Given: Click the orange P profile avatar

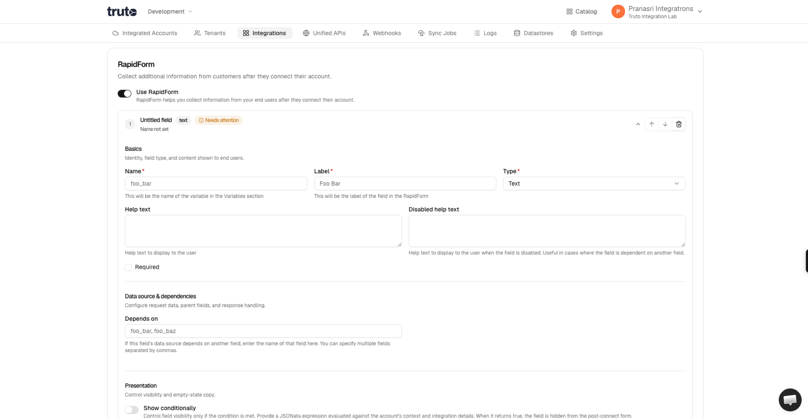Looking at the screenshot, I should [x=618, y=11].
